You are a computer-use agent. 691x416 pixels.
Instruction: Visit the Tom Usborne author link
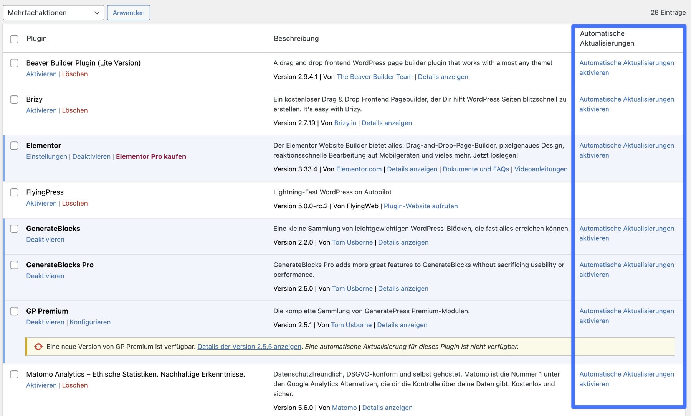pyautogui.click(x=352, y=242)
